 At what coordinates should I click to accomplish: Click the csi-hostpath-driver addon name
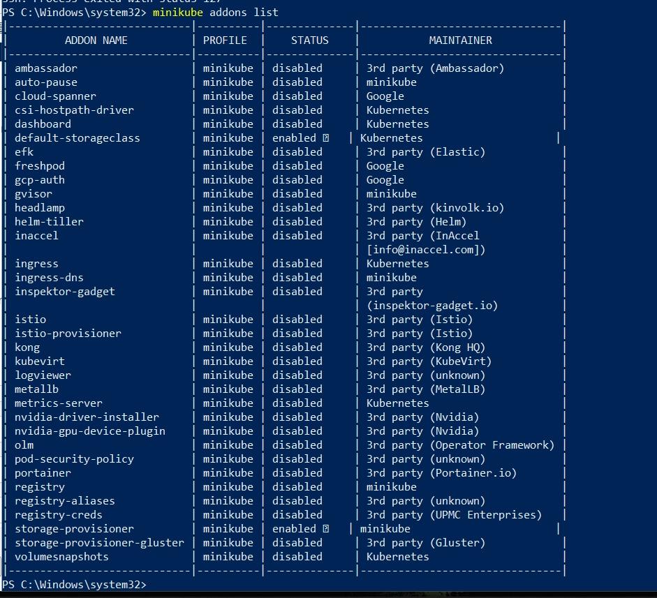coord(74,110)
